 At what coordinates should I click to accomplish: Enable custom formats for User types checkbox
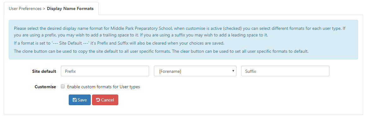pyautogui.click(x=62, y=86)
